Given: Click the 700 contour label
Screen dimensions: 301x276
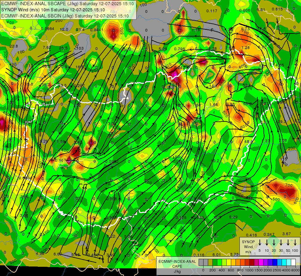Looking at the screenshot, I should click(288, 186).
